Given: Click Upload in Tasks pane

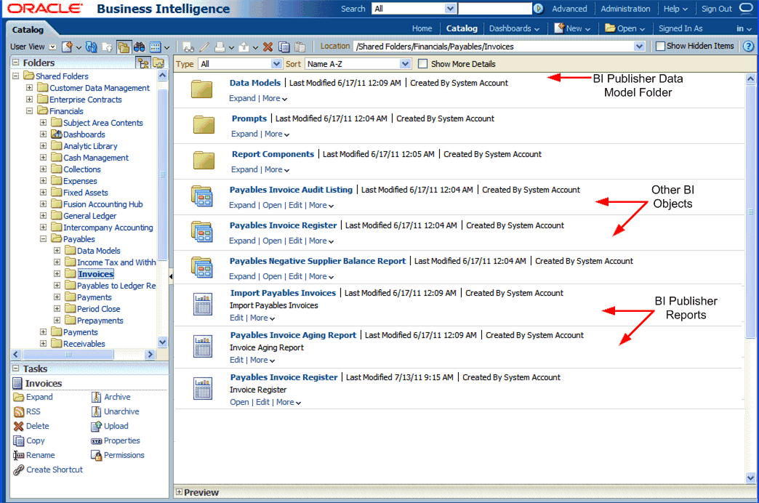Looking at the screenshot, I should (116, 426).
